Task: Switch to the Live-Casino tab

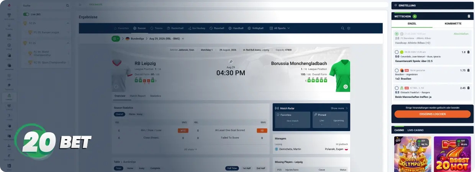Action: (x=416, y=130)
